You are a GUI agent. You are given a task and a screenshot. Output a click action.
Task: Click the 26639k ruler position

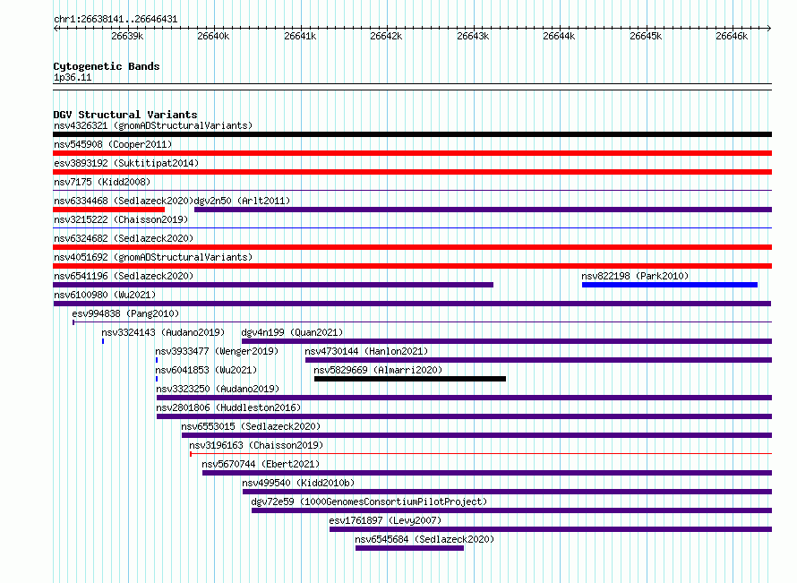tap(127, 36)
